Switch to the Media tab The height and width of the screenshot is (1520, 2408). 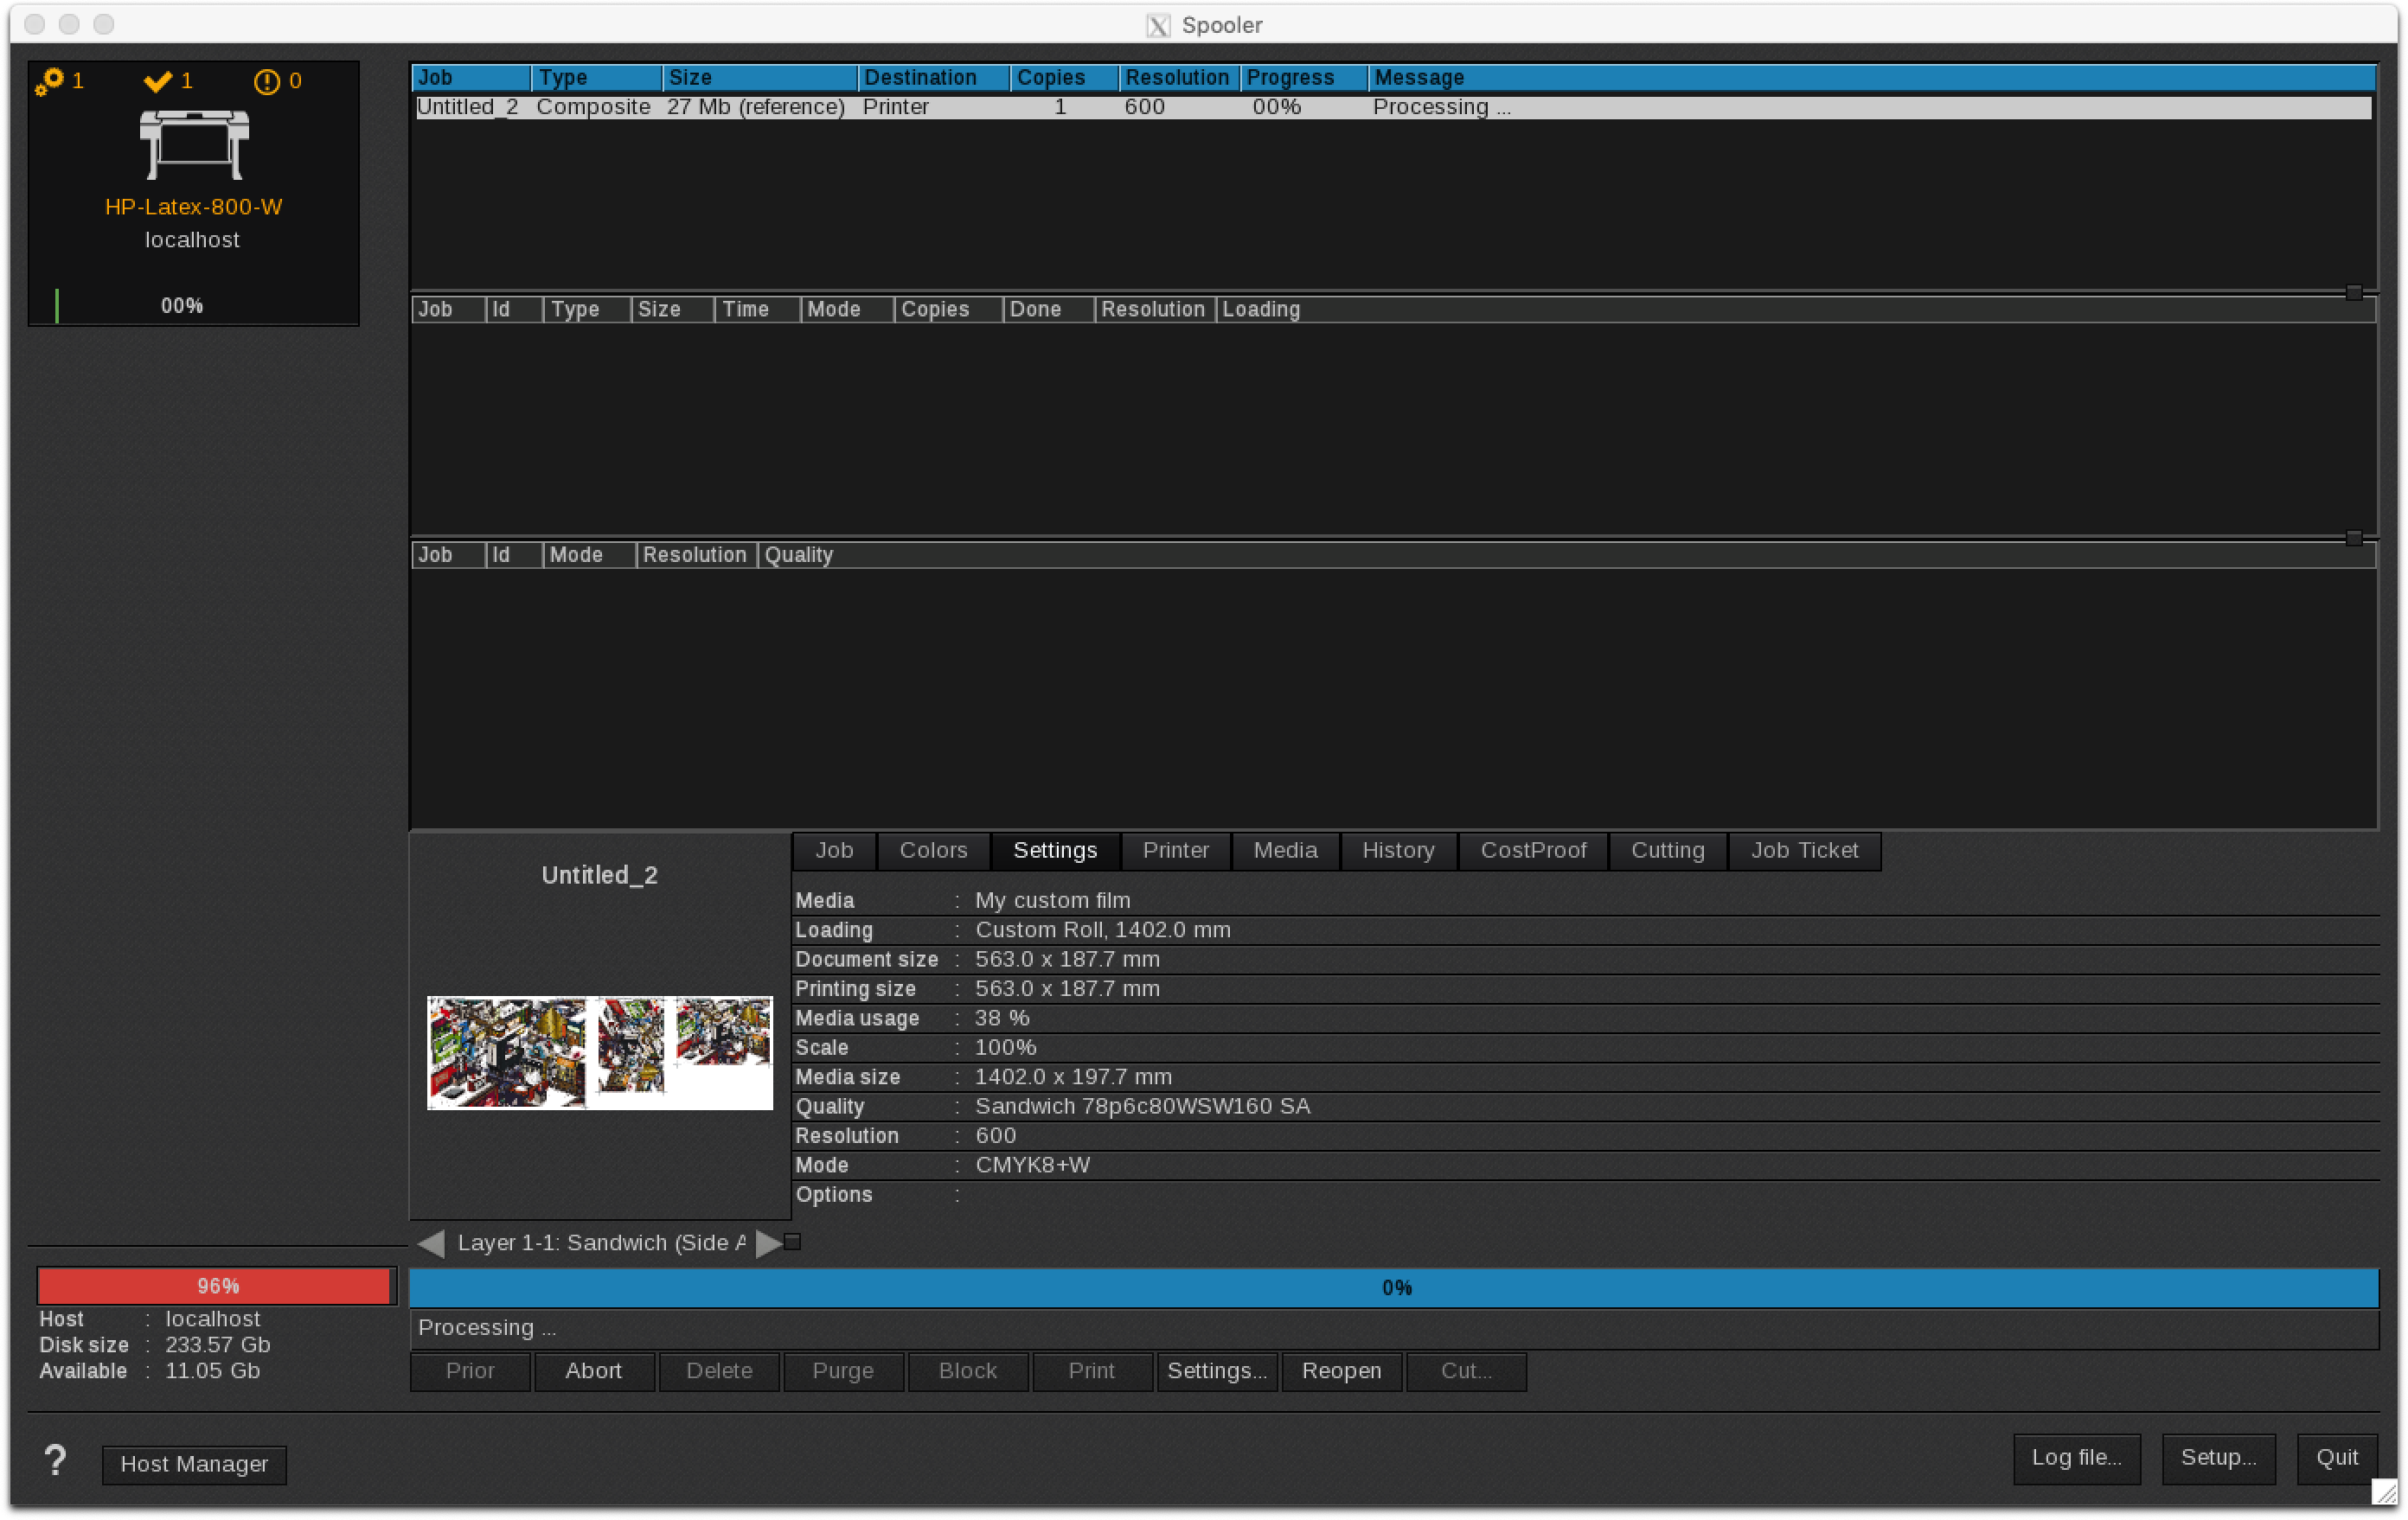tap(1284, 851)
